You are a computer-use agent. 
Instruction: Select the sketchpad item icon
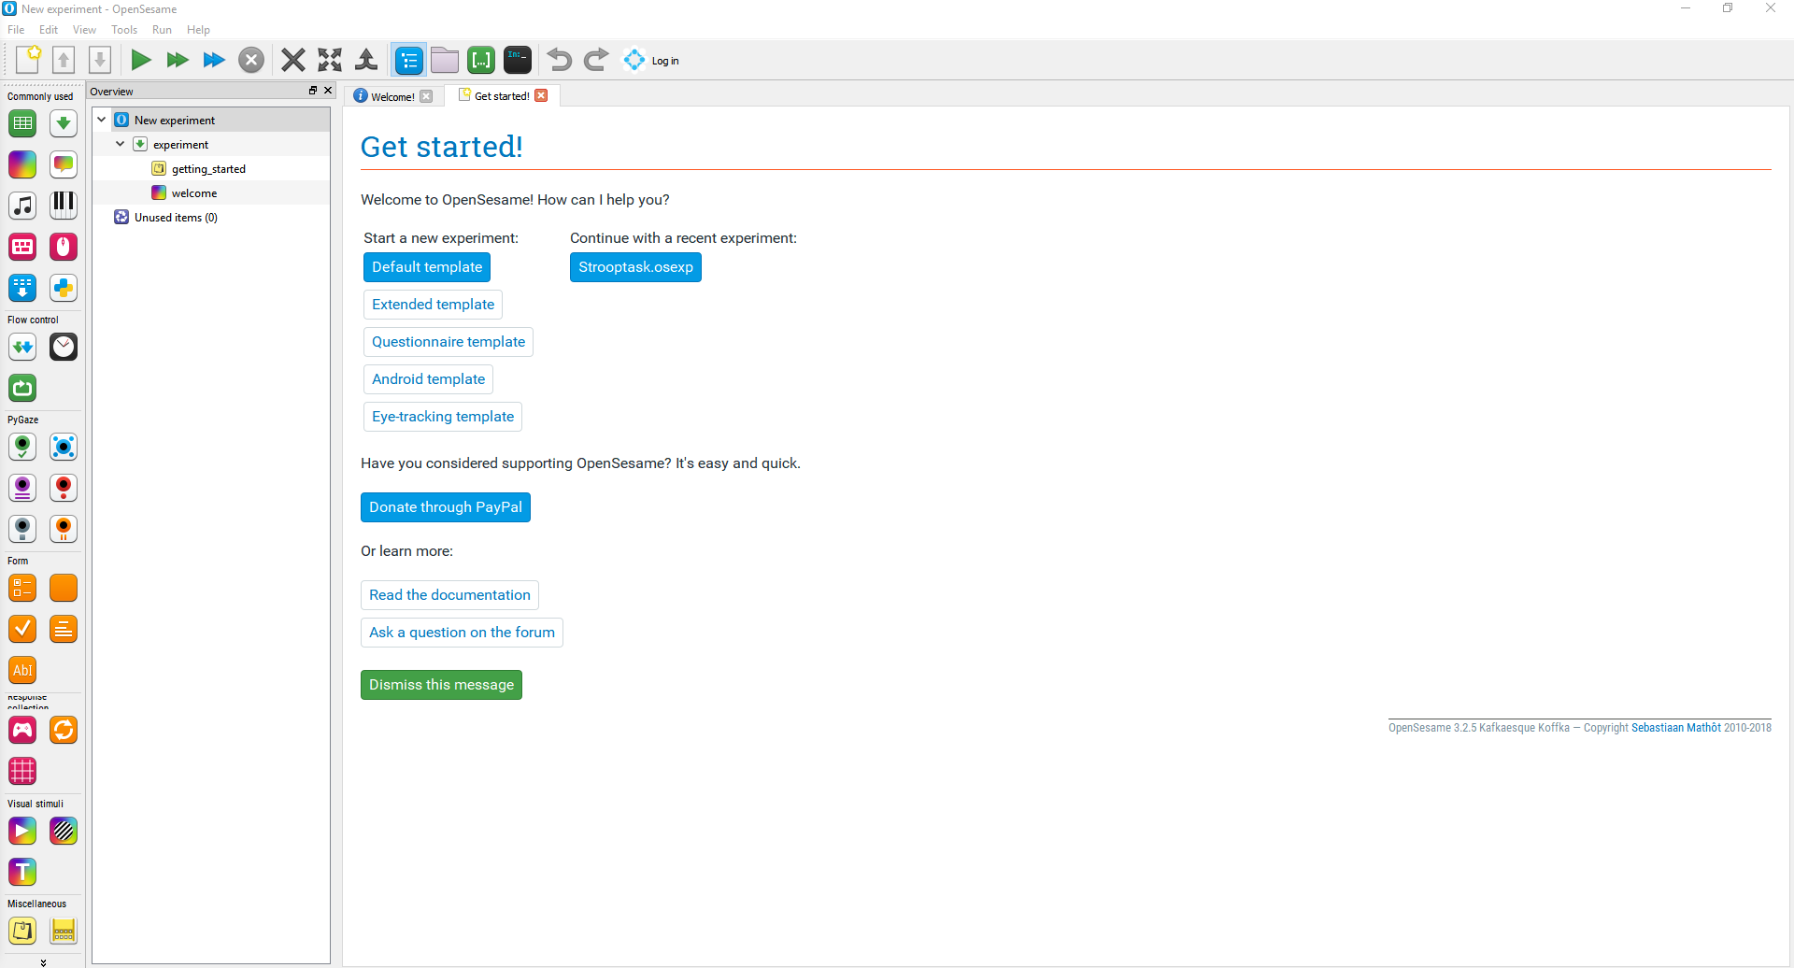22,164
